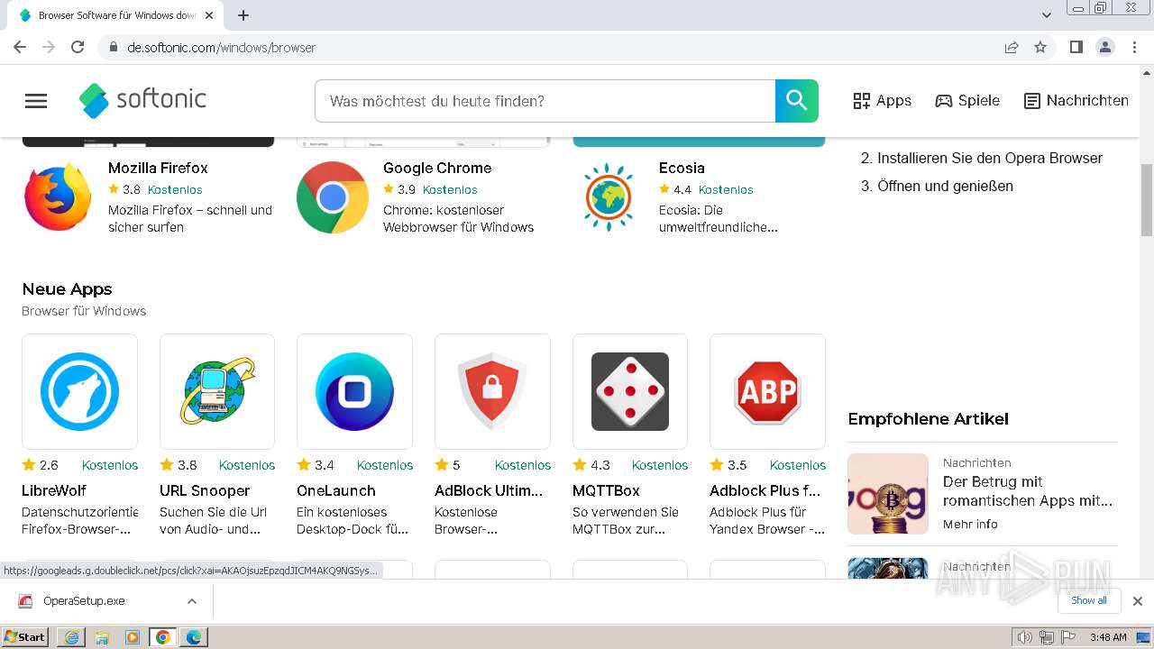Open the OperaSetup.exe downloaded file

coord(84,601)
